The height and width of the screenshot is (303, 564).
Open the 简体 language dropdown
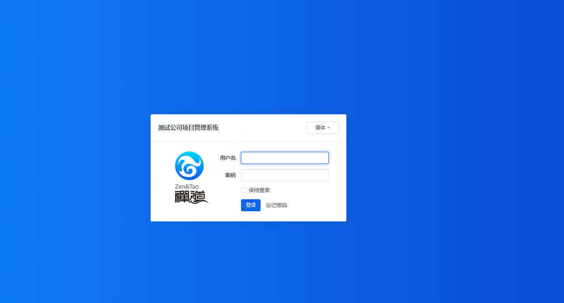[323, 128]
